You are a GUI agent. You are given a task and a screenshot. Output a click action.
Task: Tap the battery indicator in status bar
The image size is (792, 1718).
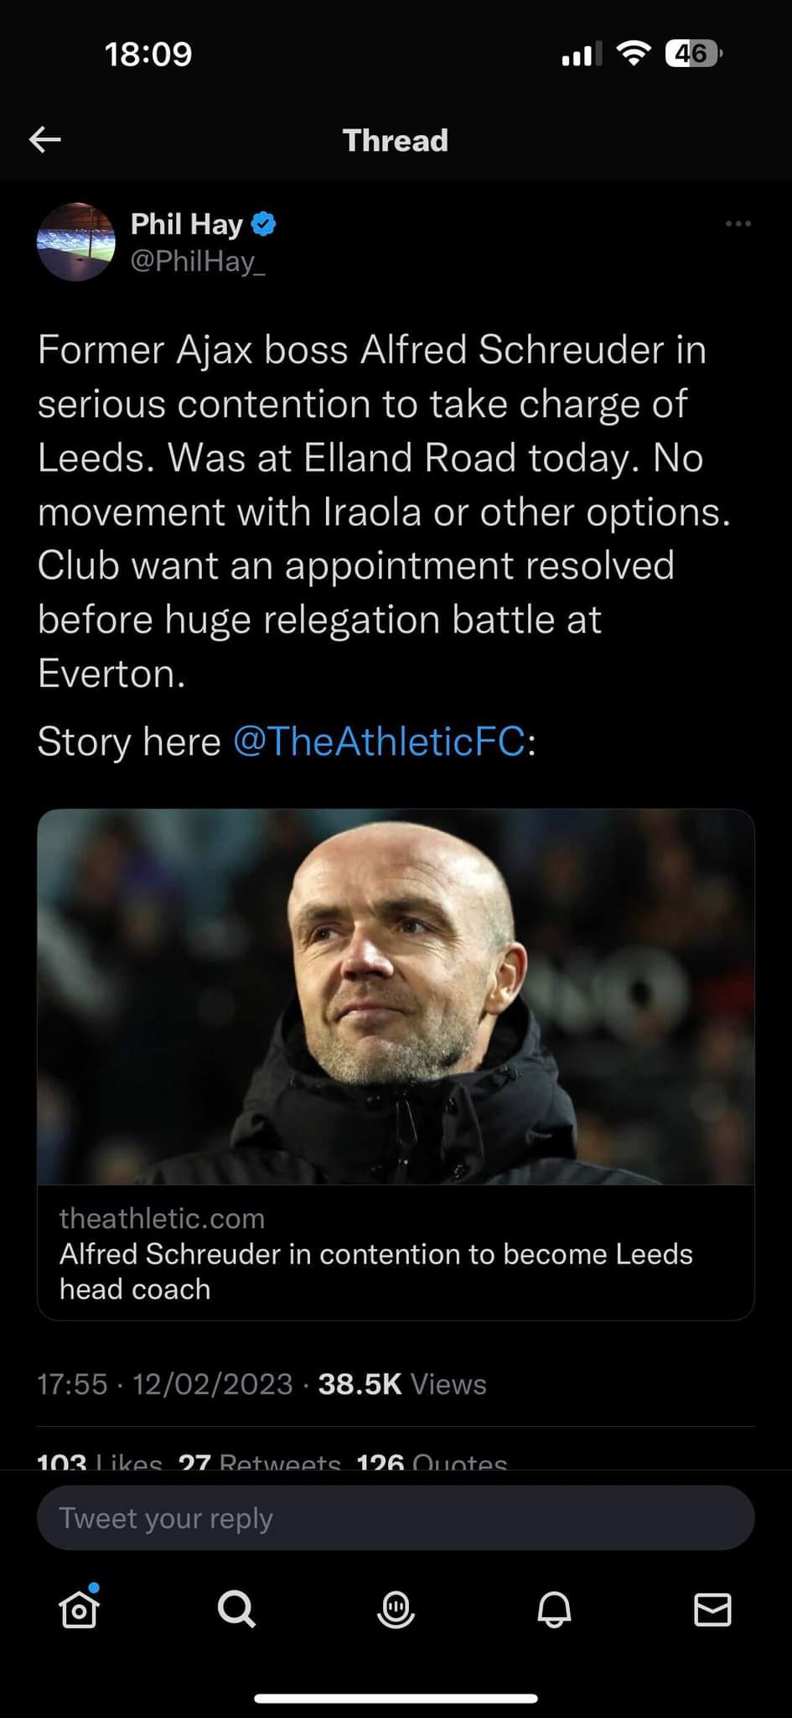(692, 55)
